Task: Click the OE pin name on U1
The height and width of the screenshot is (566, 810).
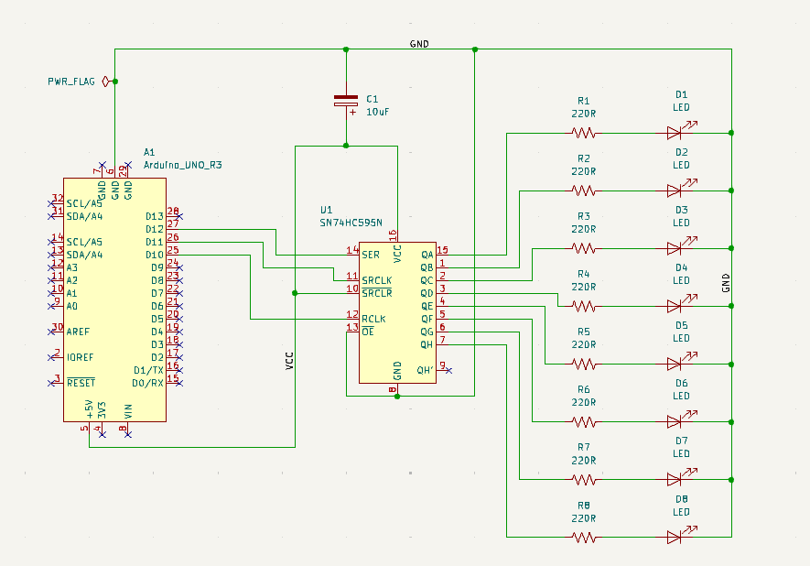Action: click(x=367, y=332)
